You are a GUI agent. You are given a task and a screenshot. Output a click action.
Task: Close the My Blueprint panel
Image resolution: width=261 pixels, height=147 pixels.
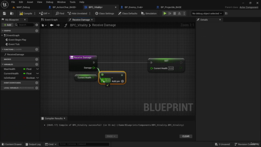[x=25, y=20]
